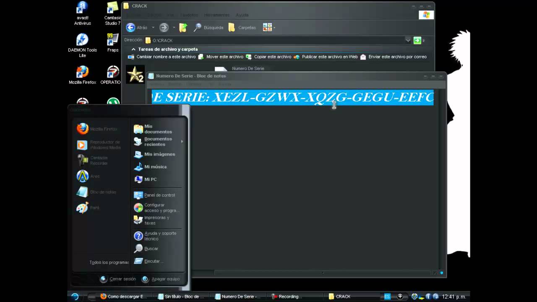Viewport: 537px width, 302px height.
Task: Click the Ares tray icon
Action: click(x=414, y=297)
